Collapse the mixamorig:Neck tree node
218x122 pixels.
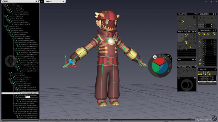9,73
